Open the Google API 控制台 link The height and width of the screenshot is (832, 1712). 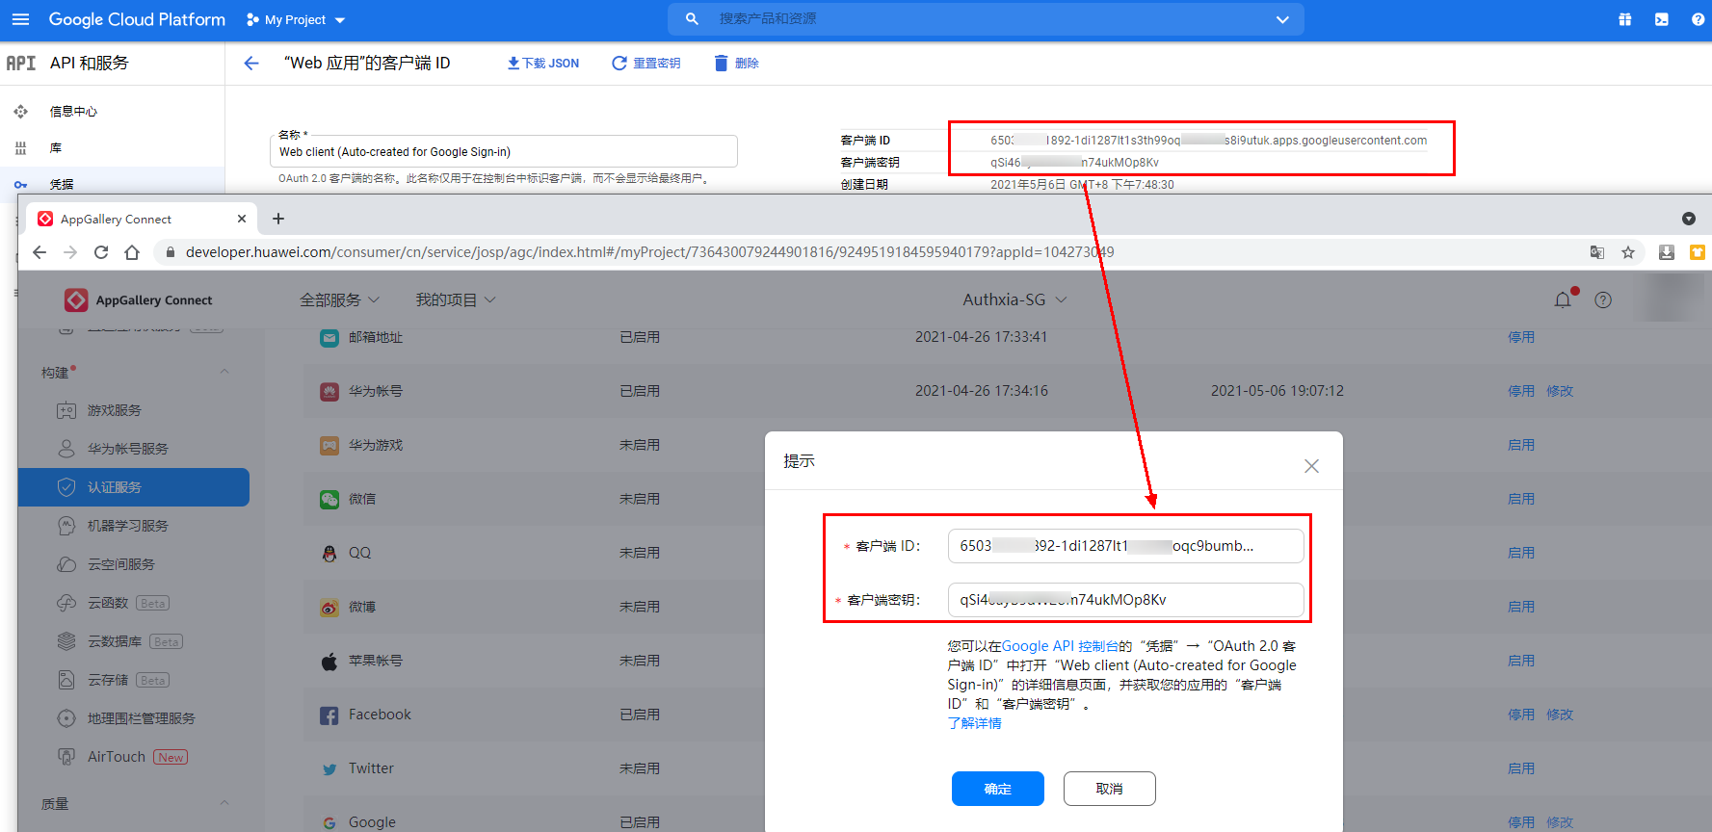(1060, 646)
